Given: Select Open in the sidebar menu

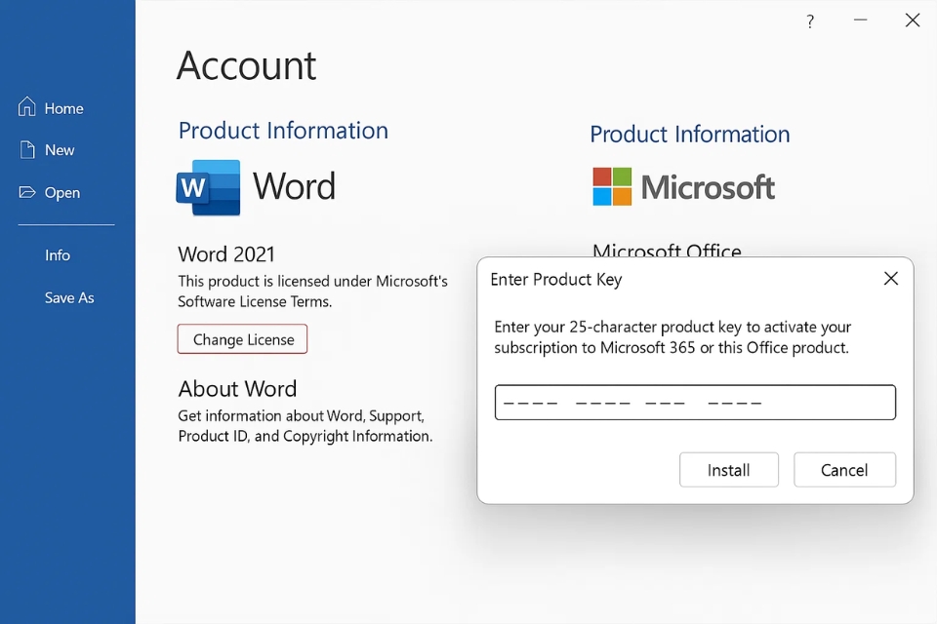Looking at the screenshot, I should click(x=62, y=193).
